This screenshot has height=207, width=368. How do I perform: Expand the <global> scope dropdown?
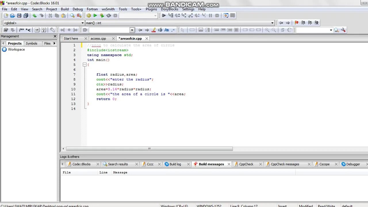[x=83, y=23]
